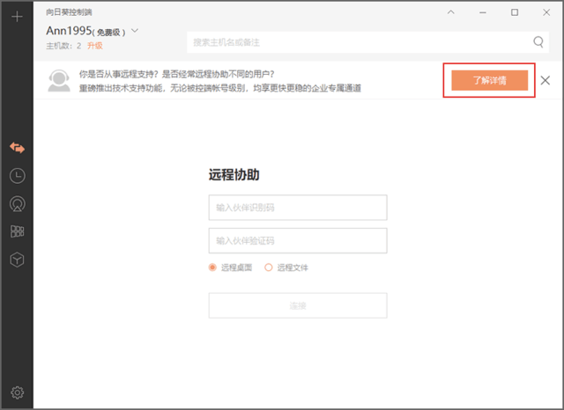Dismiss the promotion banner with X
Viewport: 564px width, 410px height.
[x=545, y=80]
